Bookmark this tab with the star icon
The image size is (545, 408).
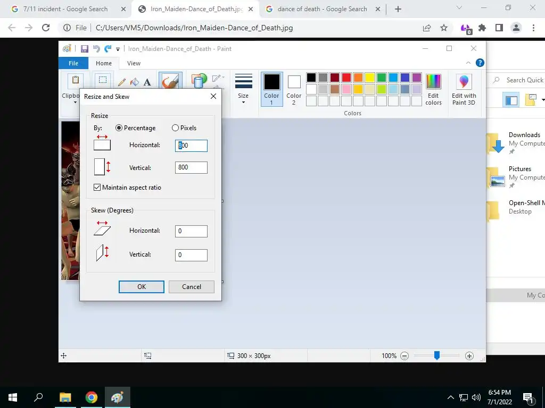coord(444,28)
